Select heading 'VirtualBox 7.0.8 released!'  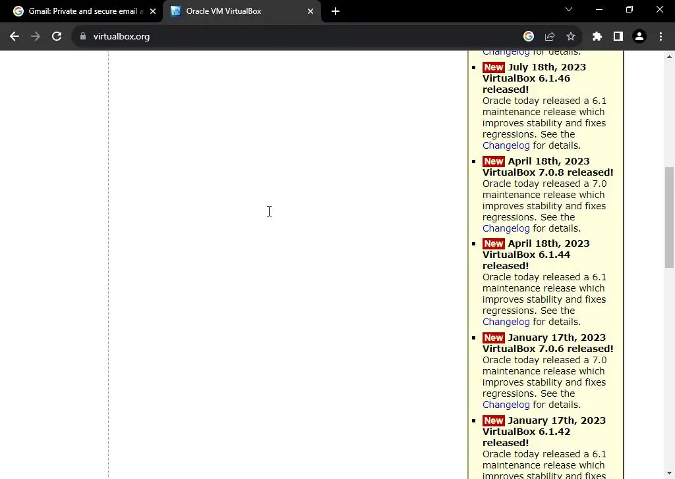tap(548, 172)
